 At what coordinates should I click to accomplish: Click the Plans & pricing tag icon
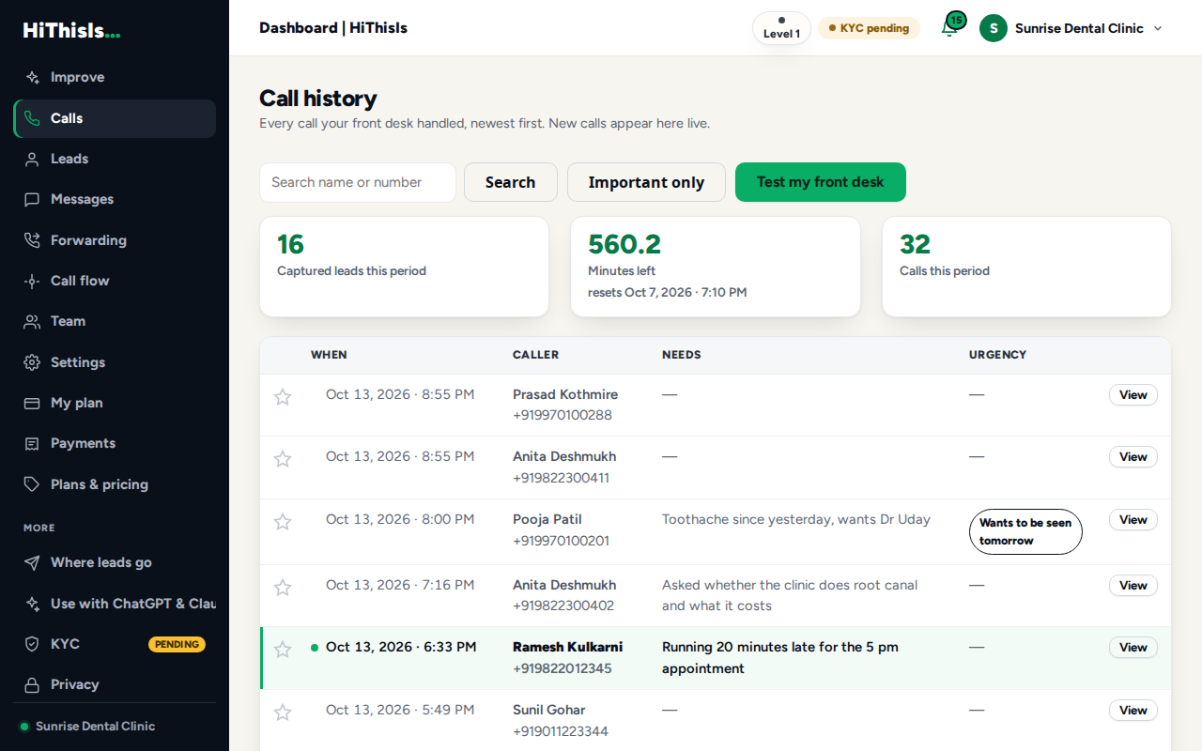(32, 484)
